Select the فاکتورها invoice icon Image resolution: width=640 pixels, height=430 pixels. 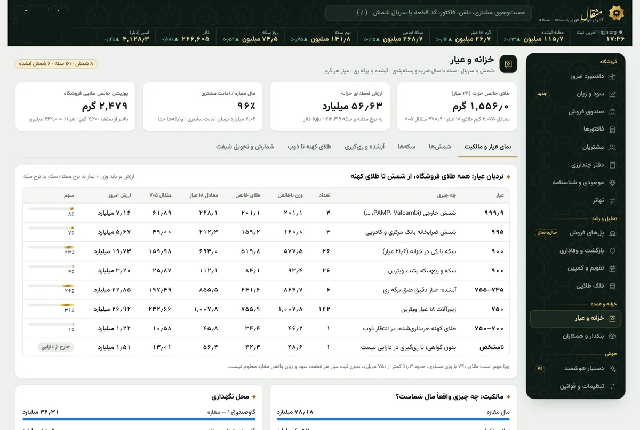(612, 129)
